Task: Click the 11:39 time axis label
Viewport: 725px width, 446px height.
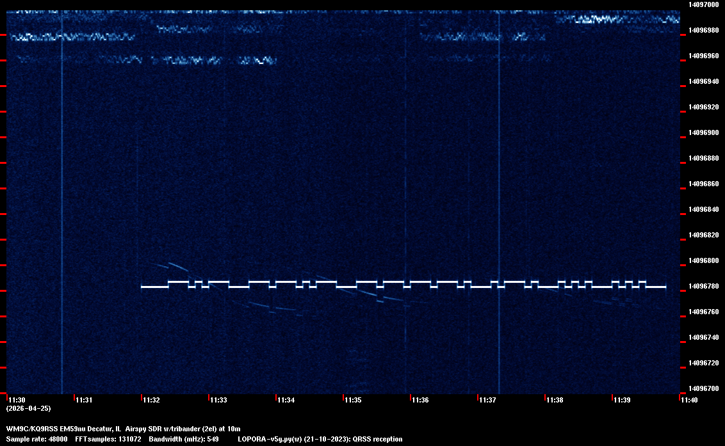Action: 622,400
